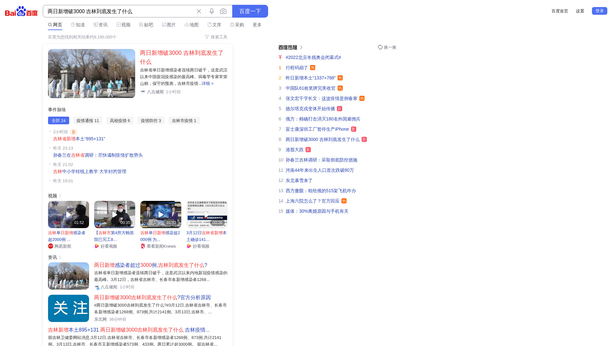The image size is (615, 346).
Task: Switch to the 贴吧 tab
Action: 146,25
